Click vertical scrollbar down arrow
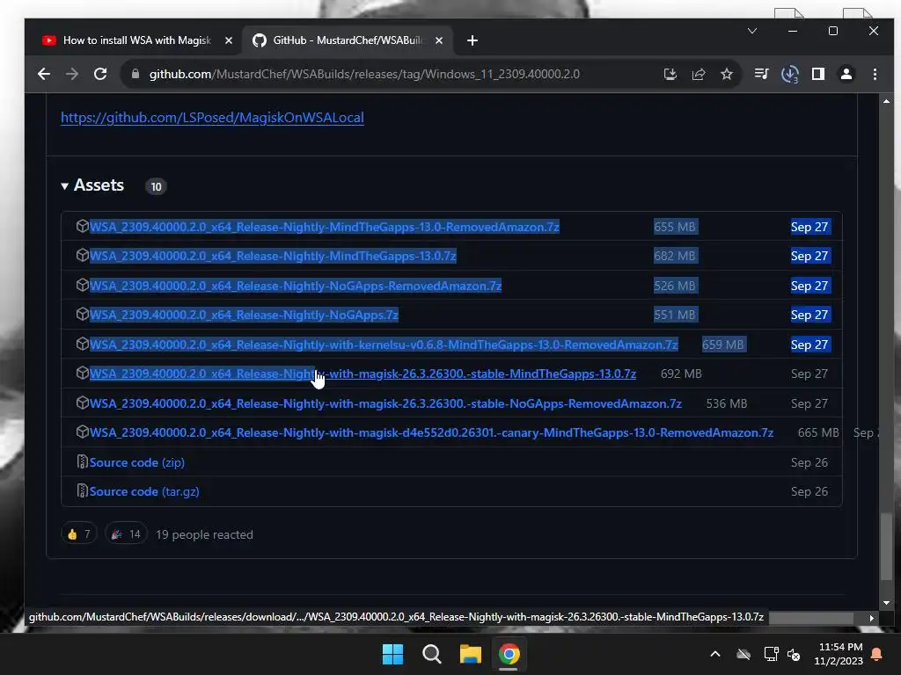The height and width of the screenshot is (675, 901). tap(886, 603)
